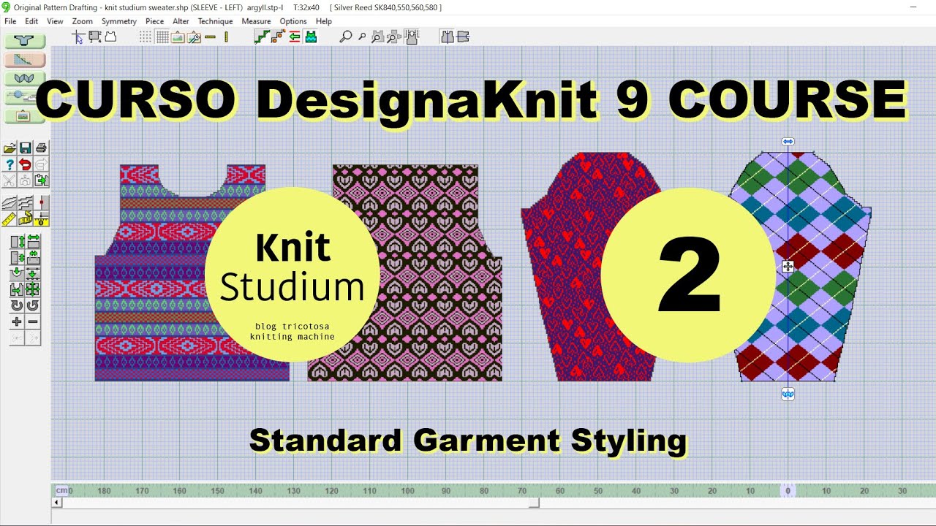Click the paste icon with green arrow

(x=41, y=180)
